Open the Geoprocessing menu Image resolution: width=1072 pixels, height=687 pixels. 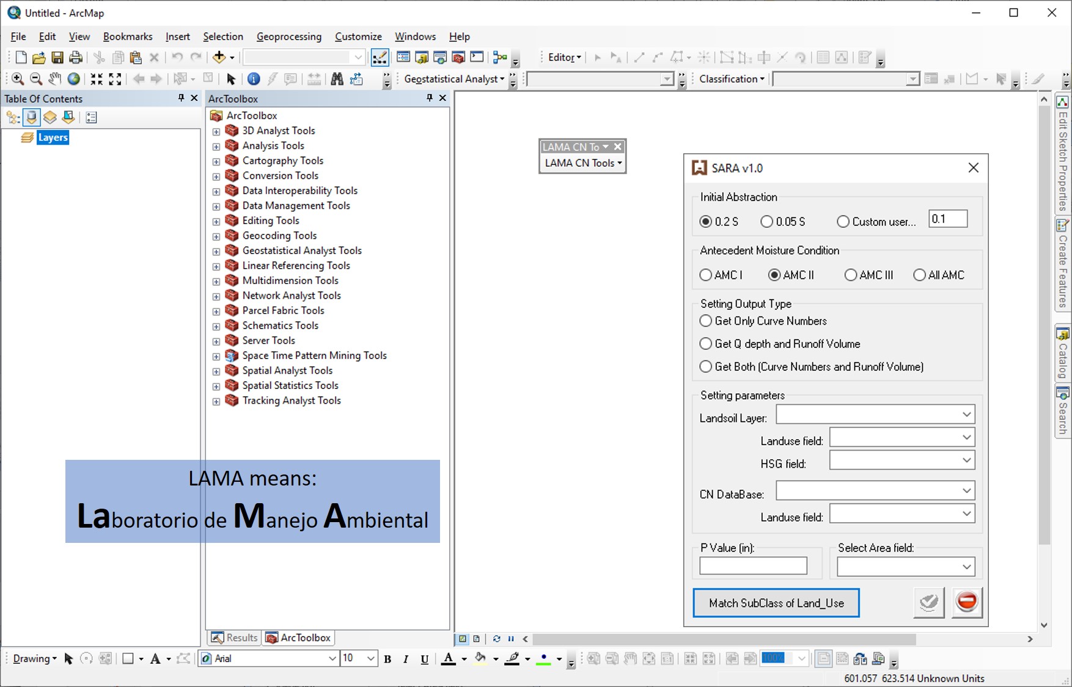[288, 37]
